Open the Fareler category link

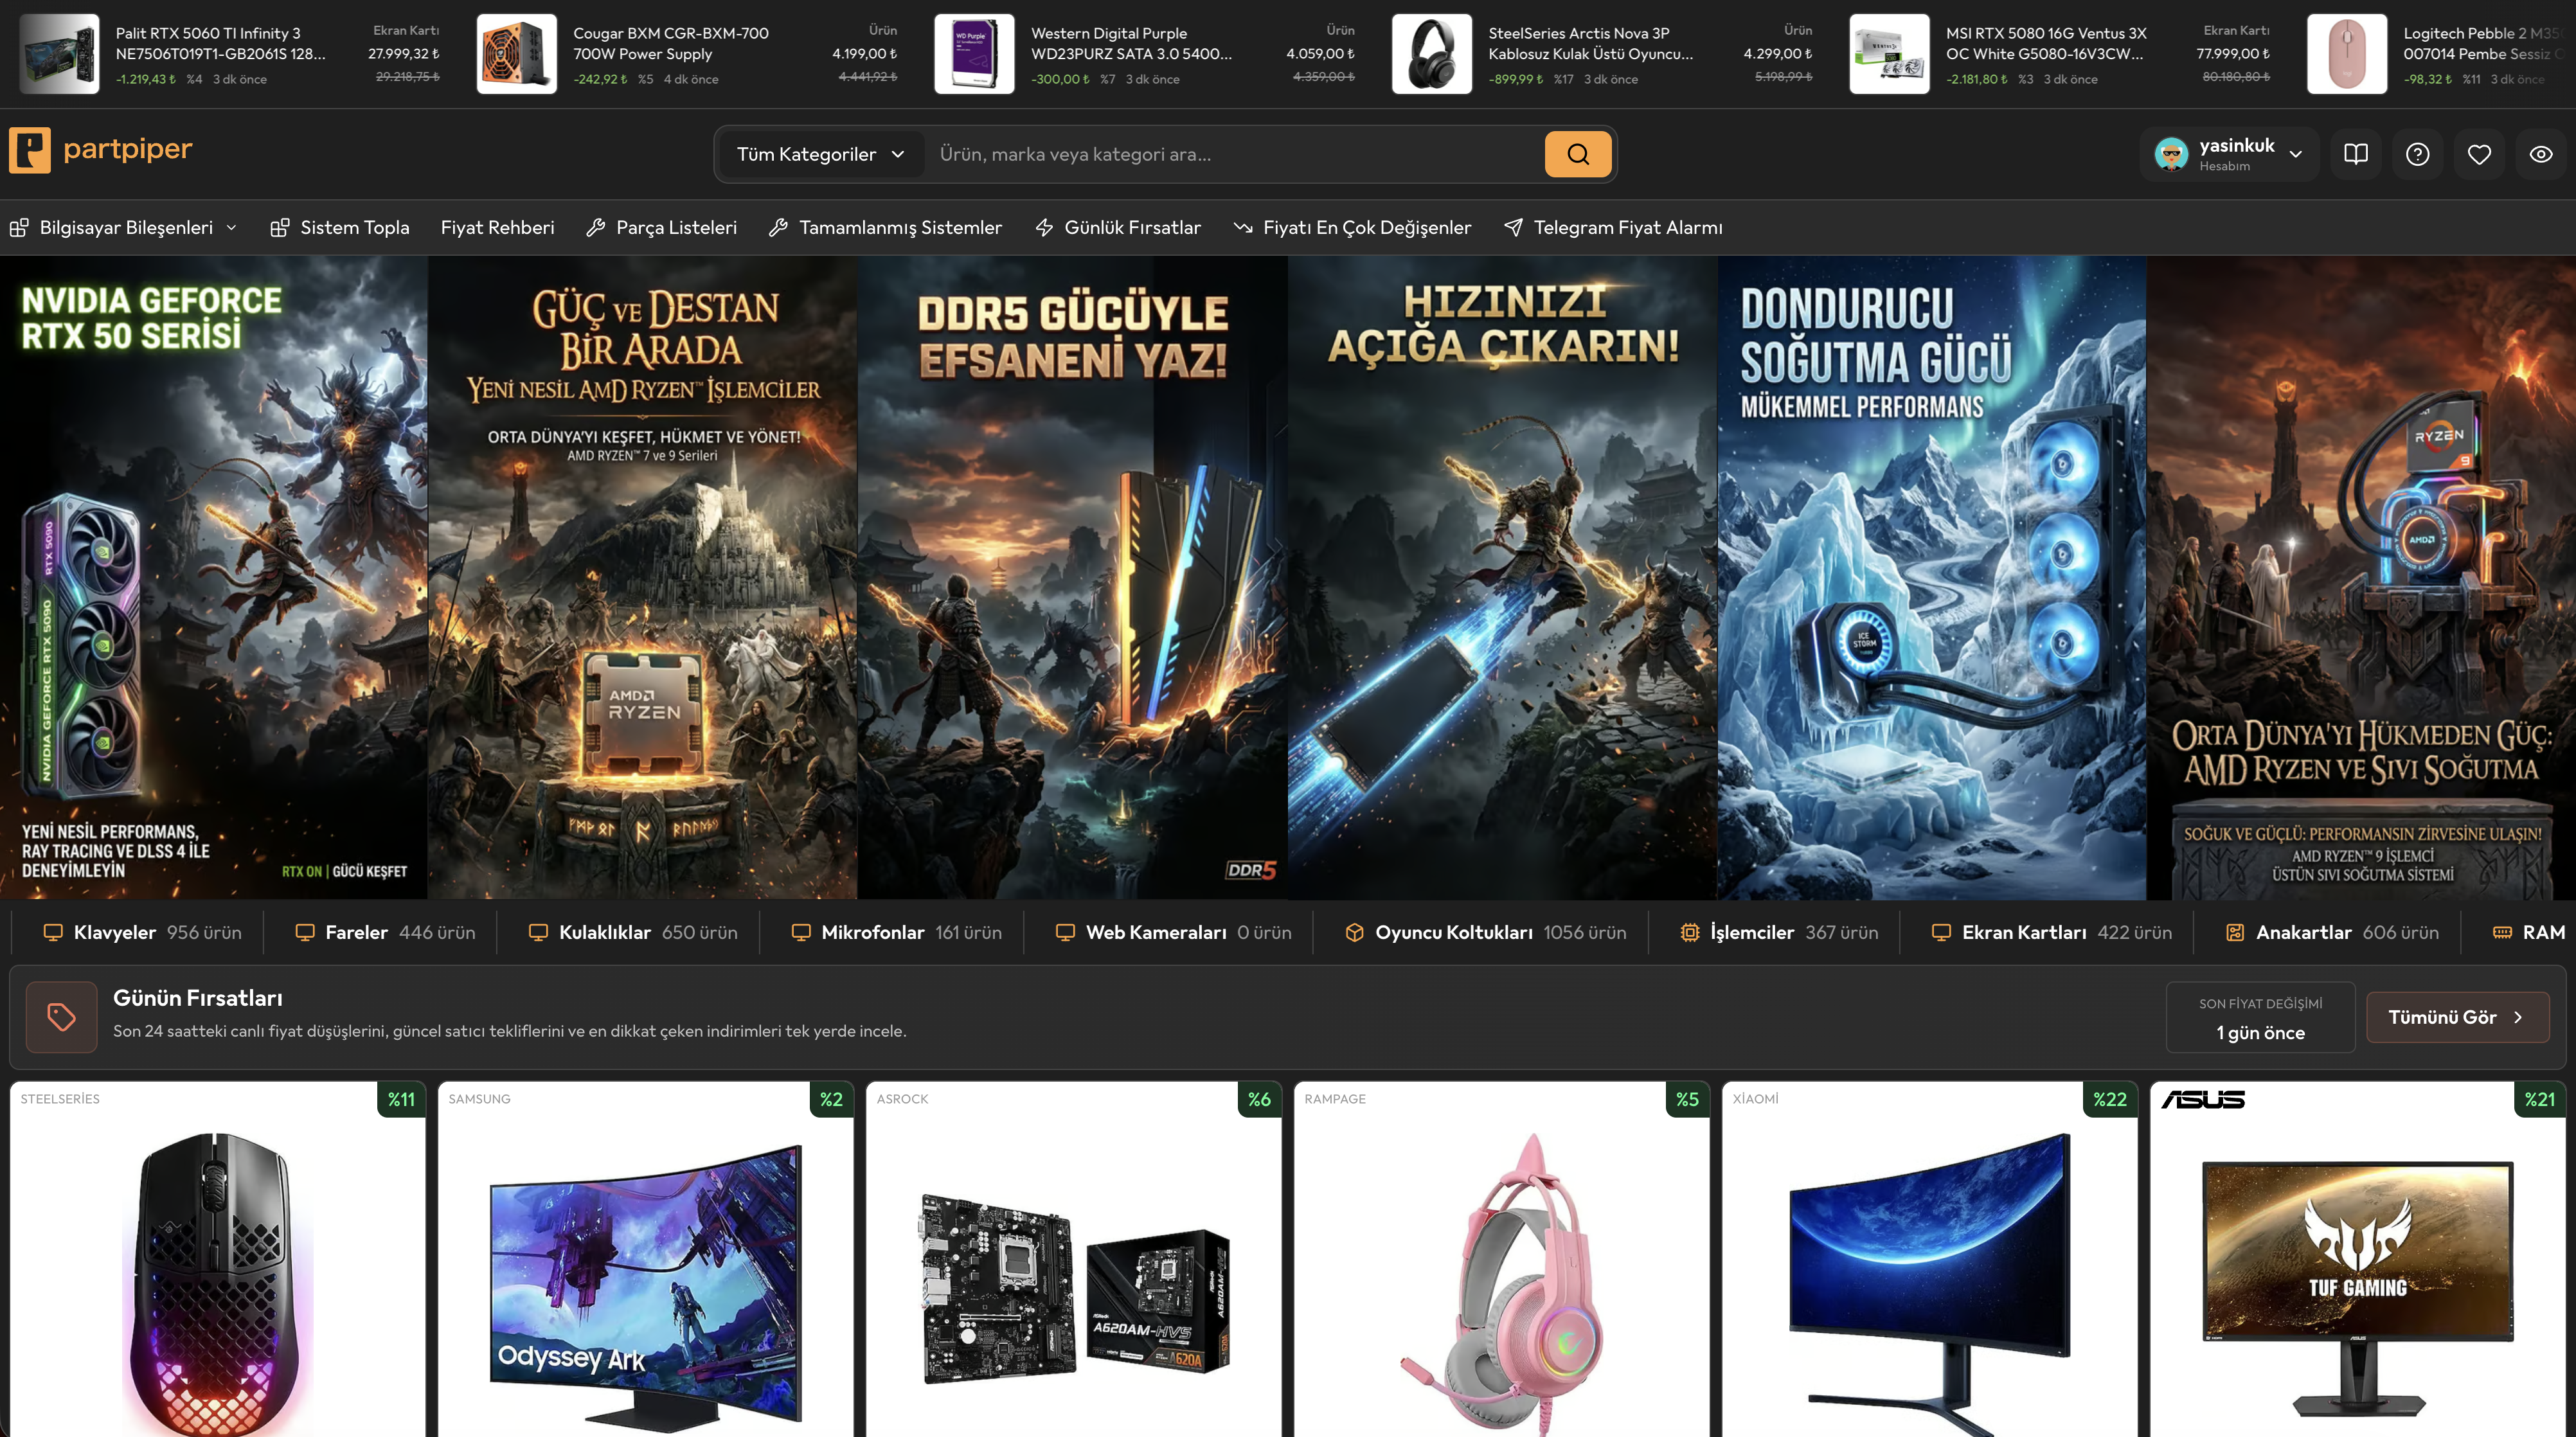[x=385, y=932]
